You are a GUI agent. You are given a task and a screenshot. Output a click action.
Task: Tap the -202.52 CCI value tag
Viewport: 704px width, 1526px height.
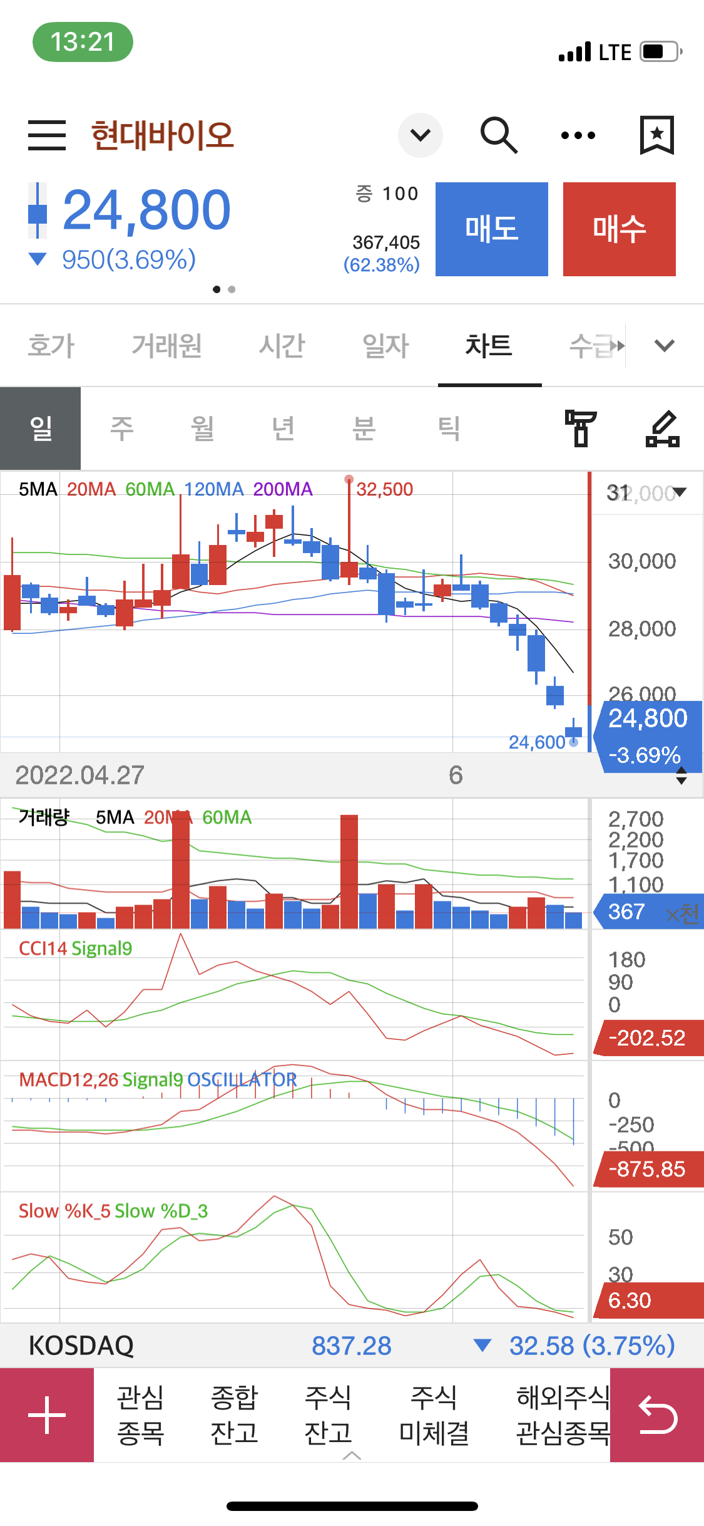[648, 1038]
